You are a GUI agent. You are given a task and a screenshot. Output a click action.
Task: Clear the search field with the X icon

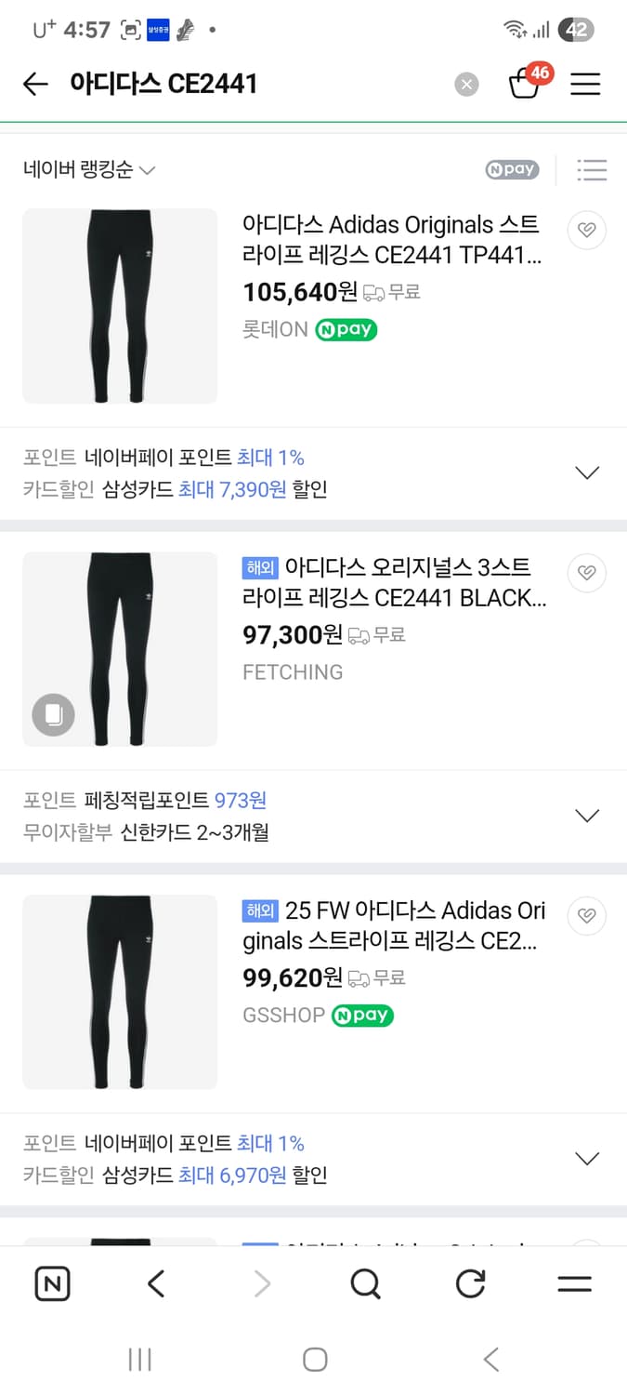pos(467,84)
